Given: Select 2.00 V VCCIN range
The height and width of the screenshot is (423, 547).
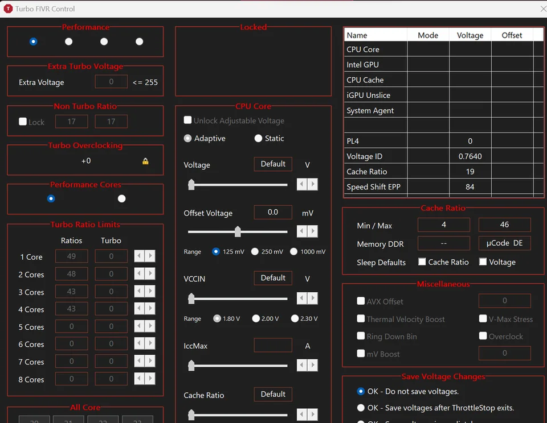Looking at the screenshot, I should [256, 318].
